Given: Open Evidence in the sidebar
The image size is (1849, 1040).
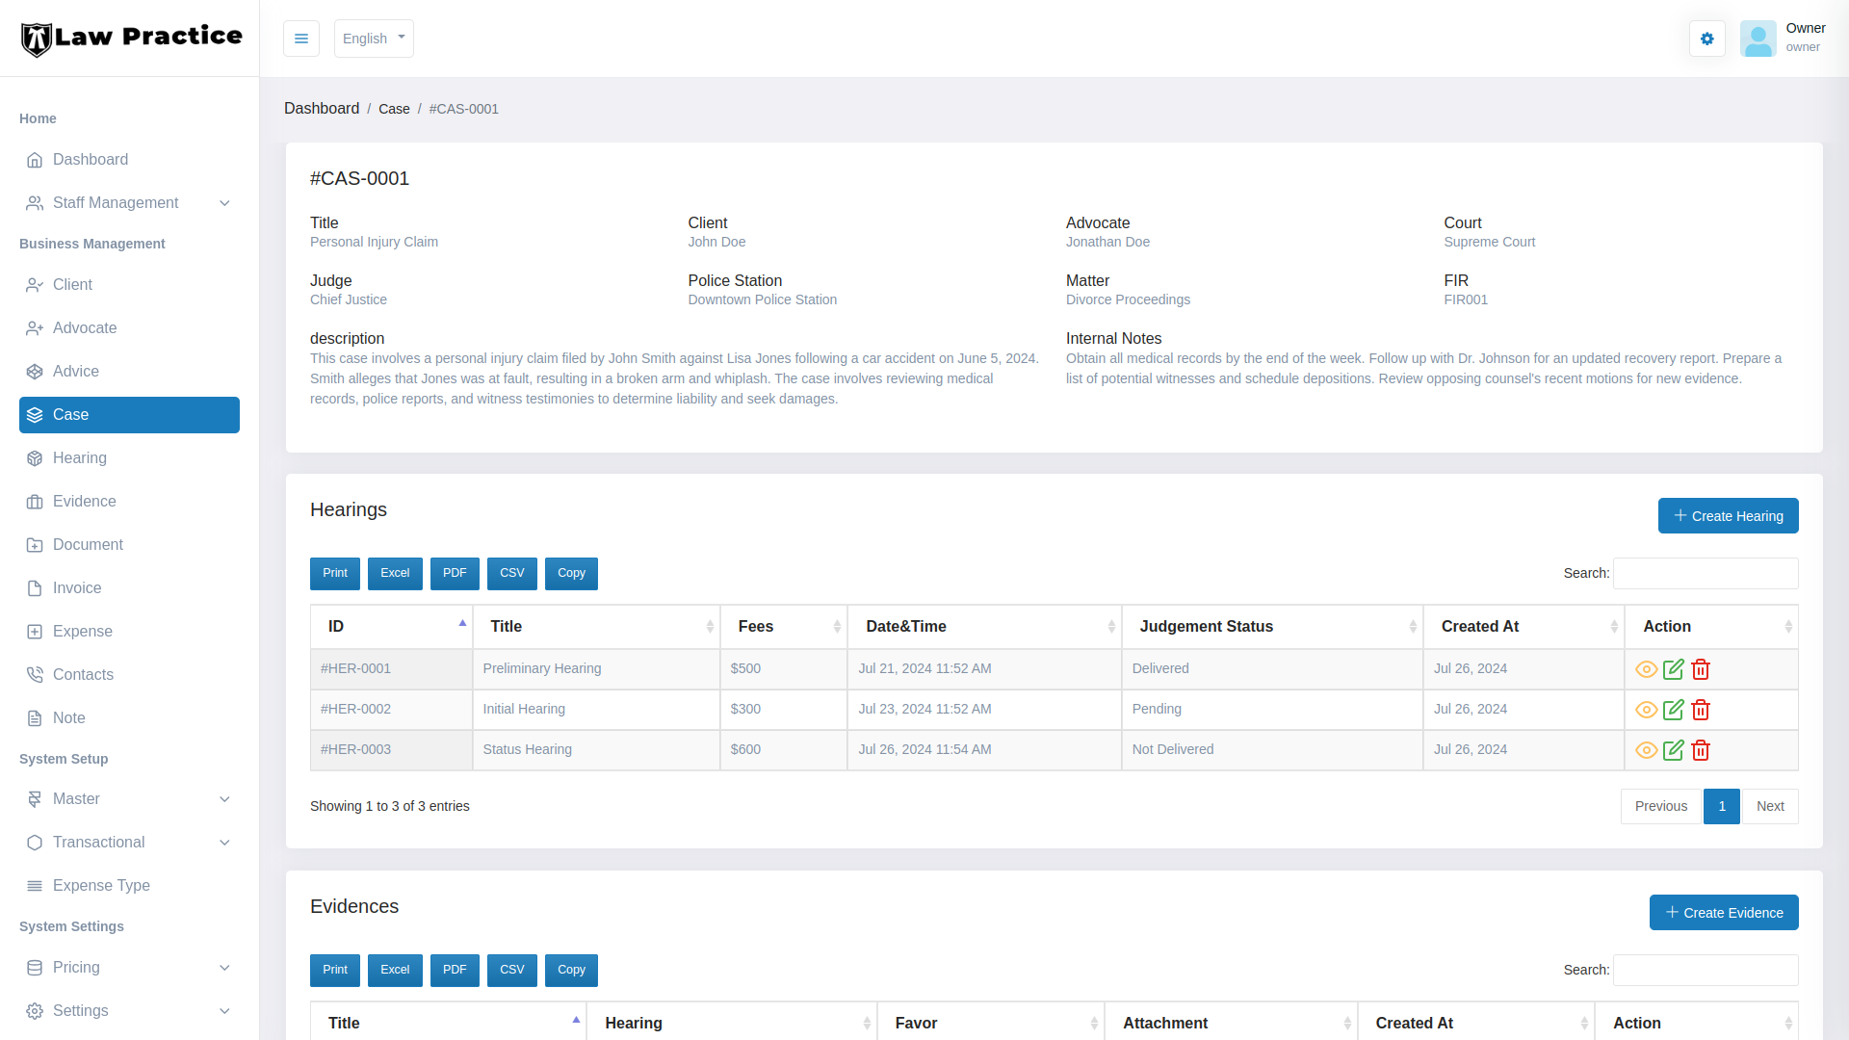Looking at the screenshot, I should 85,502.
